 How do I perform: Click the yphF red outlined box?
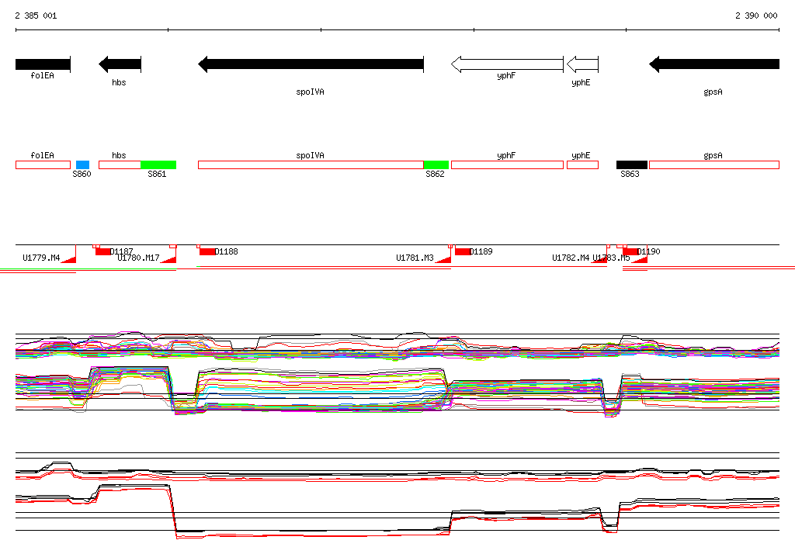507,164
